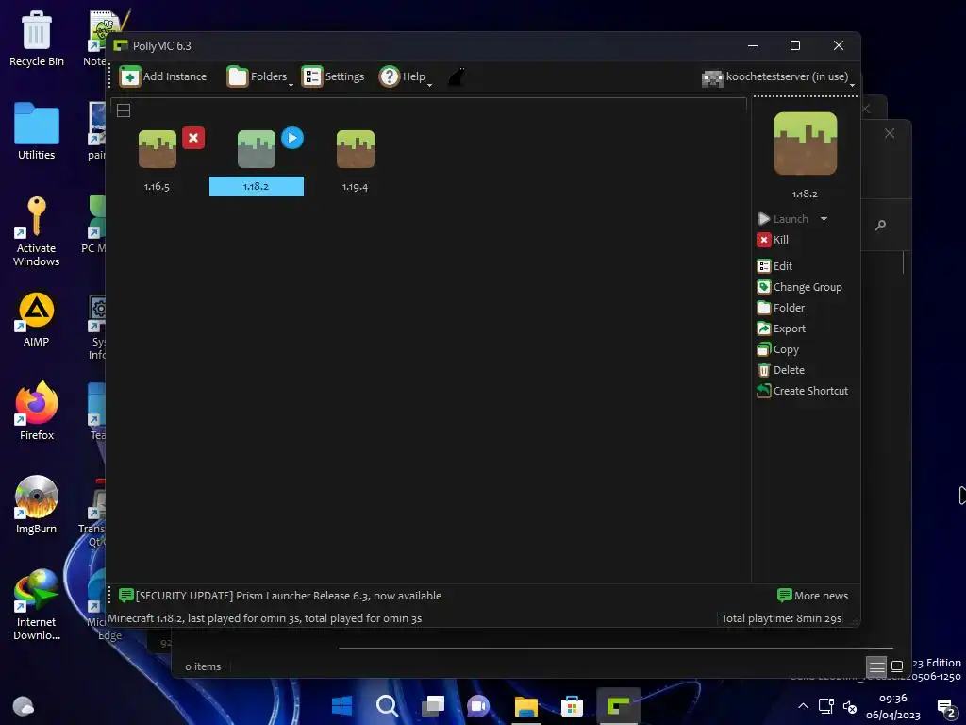Open the AIMP desktop shortcut

click(x=37, y=319)
